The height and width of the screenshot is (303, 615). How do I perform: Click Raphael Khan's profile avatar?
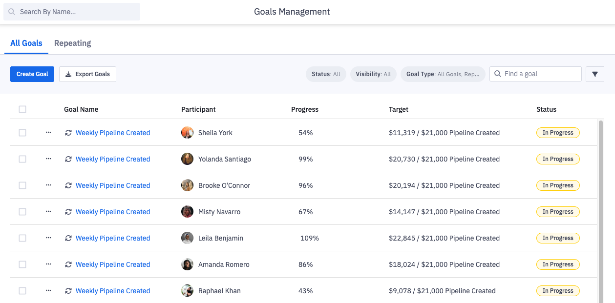(x=187, y=290)
